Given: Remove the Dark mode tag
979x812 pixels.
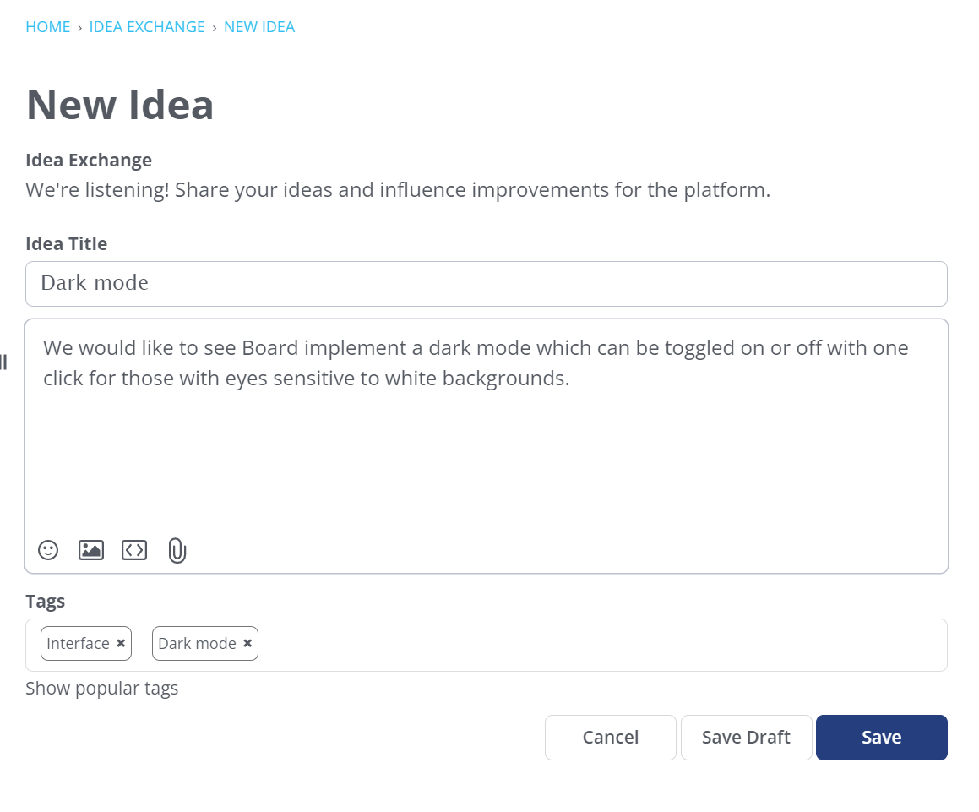Looking at the screenshot, I should [x=247, y=644].
